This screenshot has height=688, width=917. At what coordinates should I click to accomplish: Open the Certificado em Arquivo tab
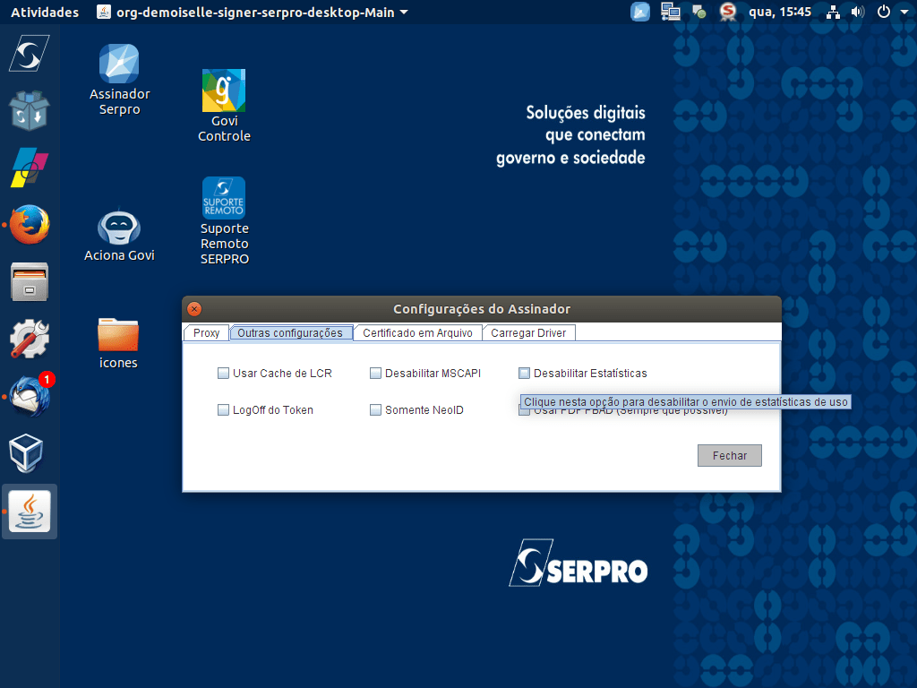[417, 333]
